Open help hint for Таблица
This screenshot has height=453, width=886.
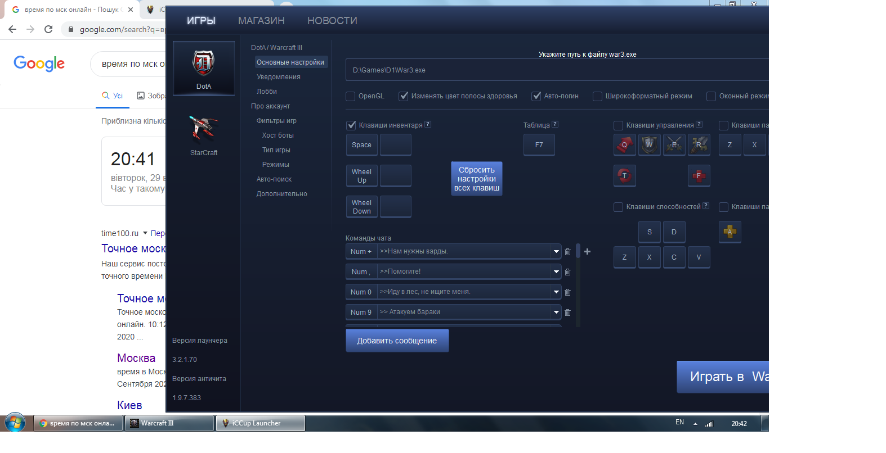point(555,124)
